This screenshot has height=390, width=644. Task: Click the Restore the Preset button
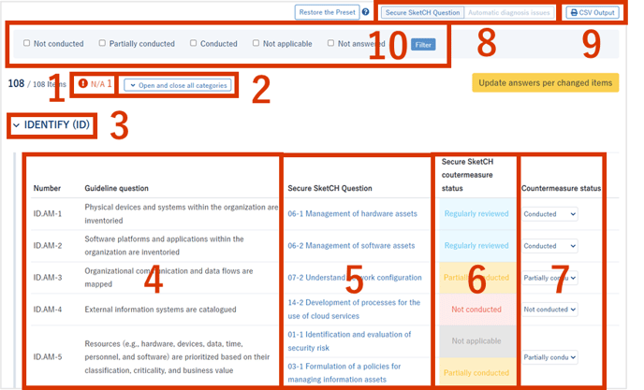coord(327,12)
